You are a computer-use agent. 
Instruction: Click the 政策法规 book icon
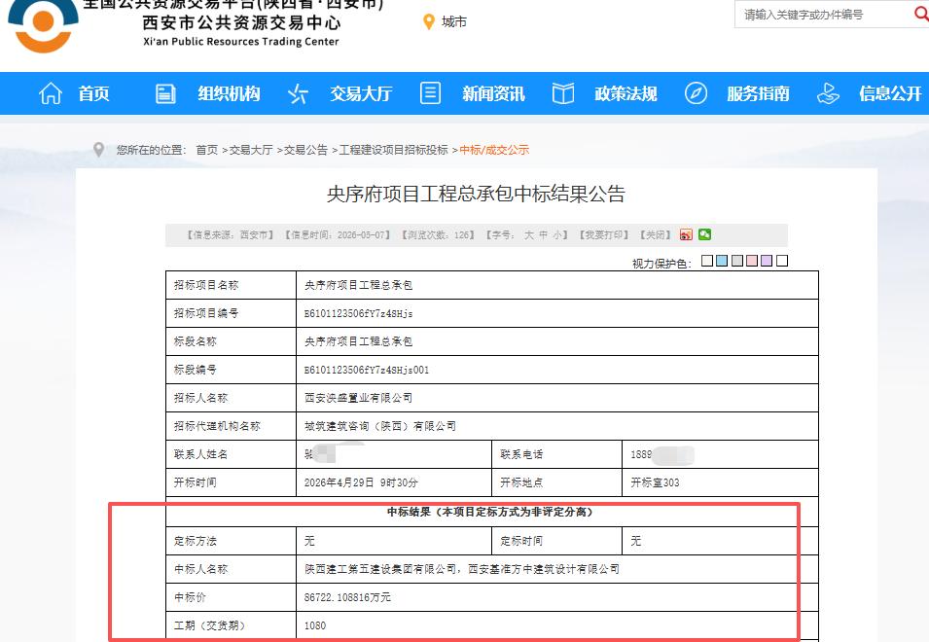(563, 93)
